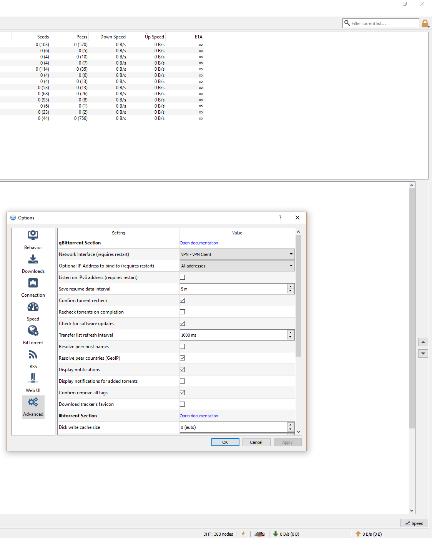The height and width of the screenshot is (538, 432).
Task: Open the Connection options page
Action: 33,288
